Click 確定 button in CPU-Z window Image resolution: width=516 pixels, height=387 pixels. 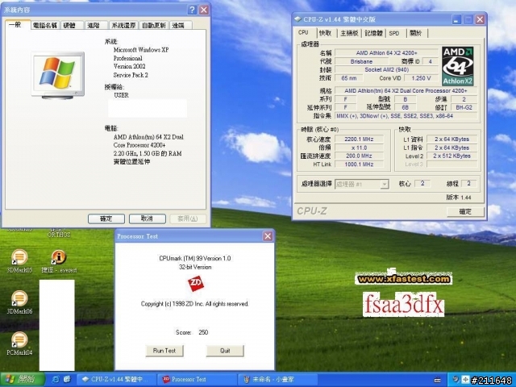coord(465,211)
